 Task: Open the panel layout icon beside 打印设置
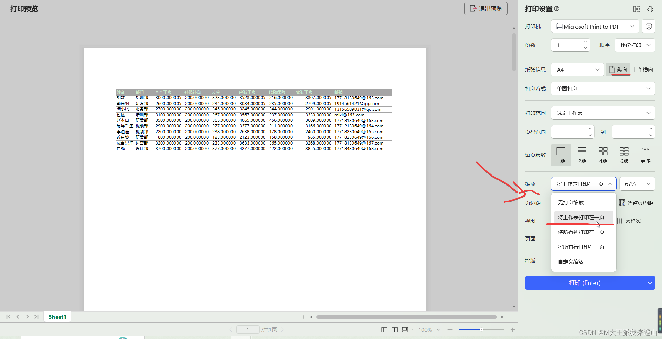click(x=636, y=9)
